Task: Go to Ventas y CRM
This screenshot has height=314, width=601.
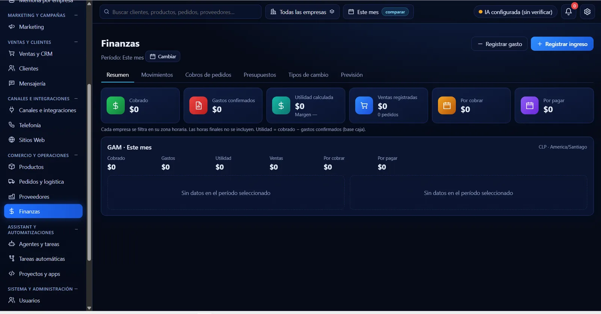Action: click(x=43, y=54)
